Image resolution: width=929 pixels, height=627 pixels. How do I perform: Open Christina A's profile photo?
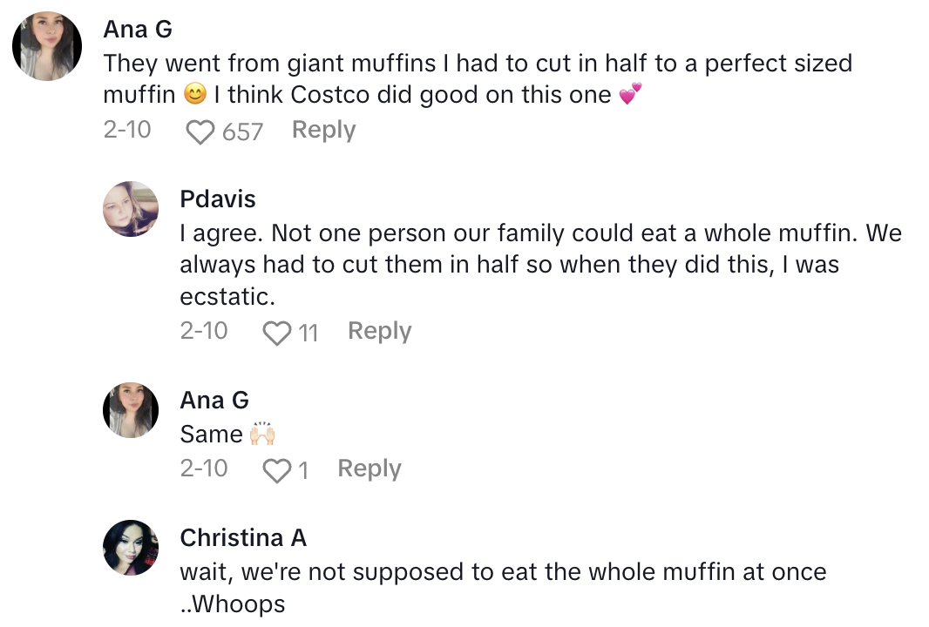(131, 548)
